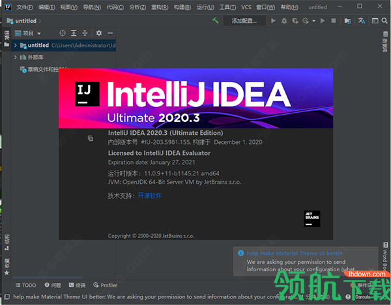Select the scratches and consoles tree item
The height and width of the screenshot is (305, 391).
point(45,69)
